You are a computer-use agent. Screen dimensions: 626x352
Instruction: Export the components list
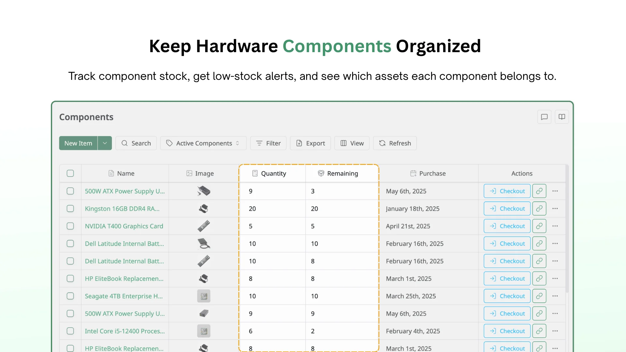click(310, 143)
